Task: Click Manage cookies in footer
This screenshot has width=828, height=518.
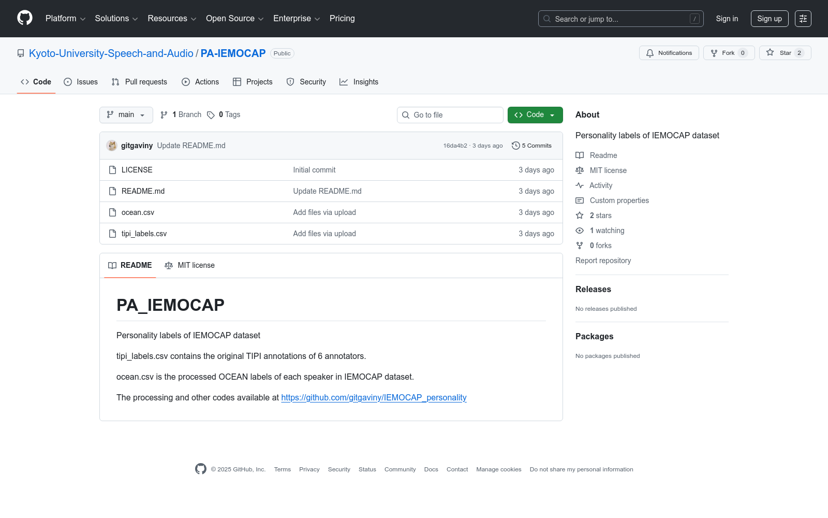Action: (x=499, y=469)
